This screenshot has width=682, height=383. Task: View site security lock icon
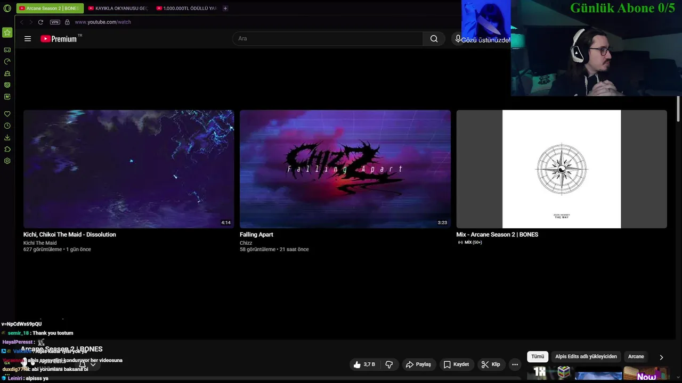pyautogui.click(x=67, y=22)
